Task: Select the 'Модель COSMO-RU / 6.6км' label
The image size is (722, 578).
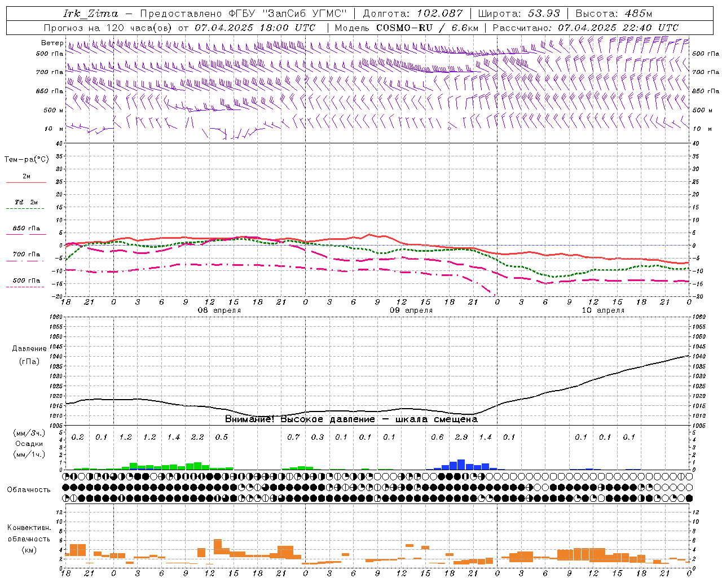Action: tap(407, 28)
